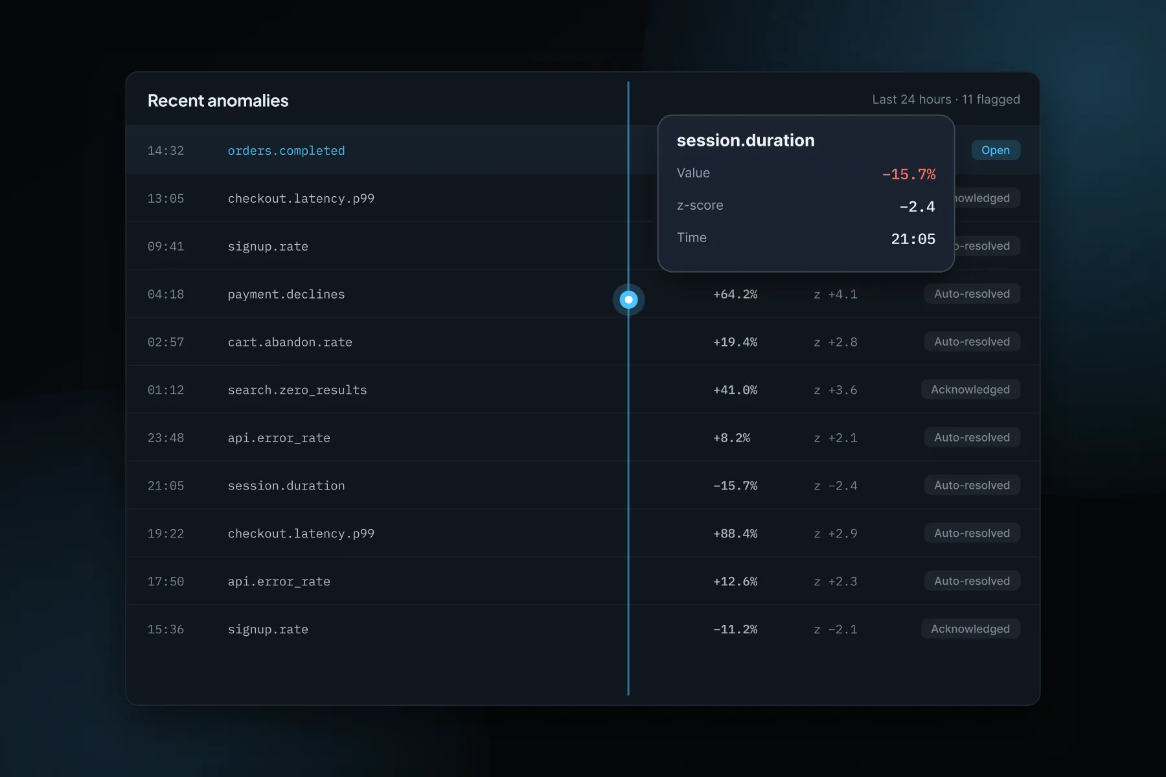1166x777 pixels.
Task: Click the z +3.6 score value
Action: click(x=836, y=390)
